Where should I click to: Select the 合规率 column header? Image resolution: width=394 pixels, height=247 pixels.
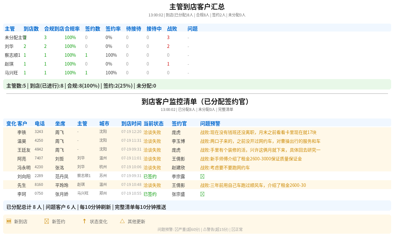point(72,29)
